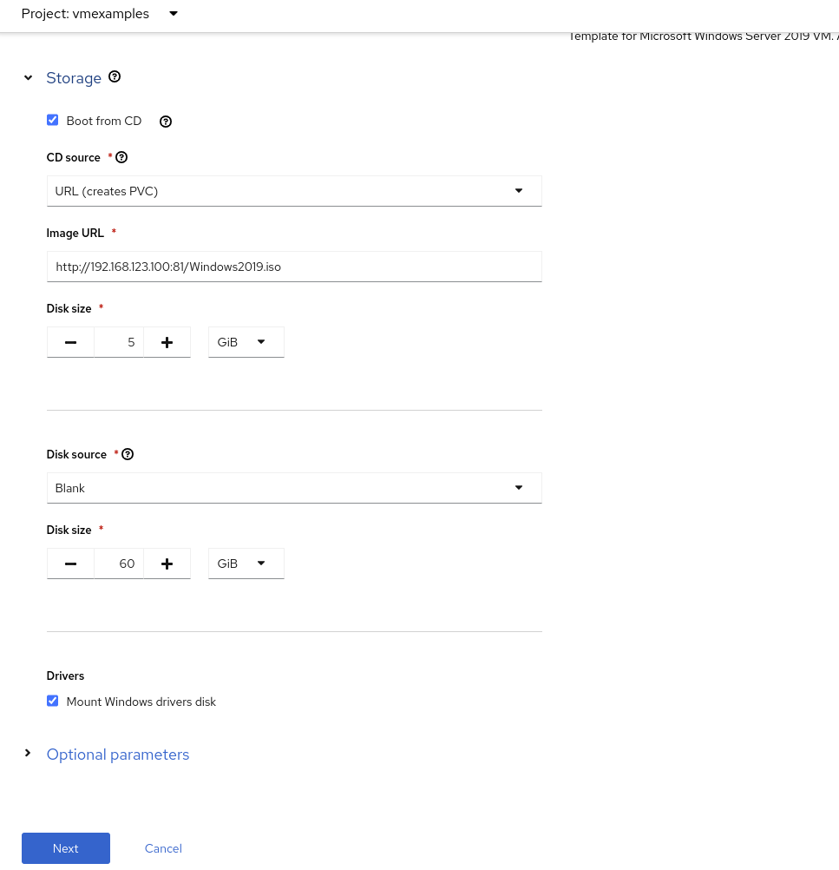Change the blank disk GiB unit dropdown
839x870 pixels.
pos(246,564)
